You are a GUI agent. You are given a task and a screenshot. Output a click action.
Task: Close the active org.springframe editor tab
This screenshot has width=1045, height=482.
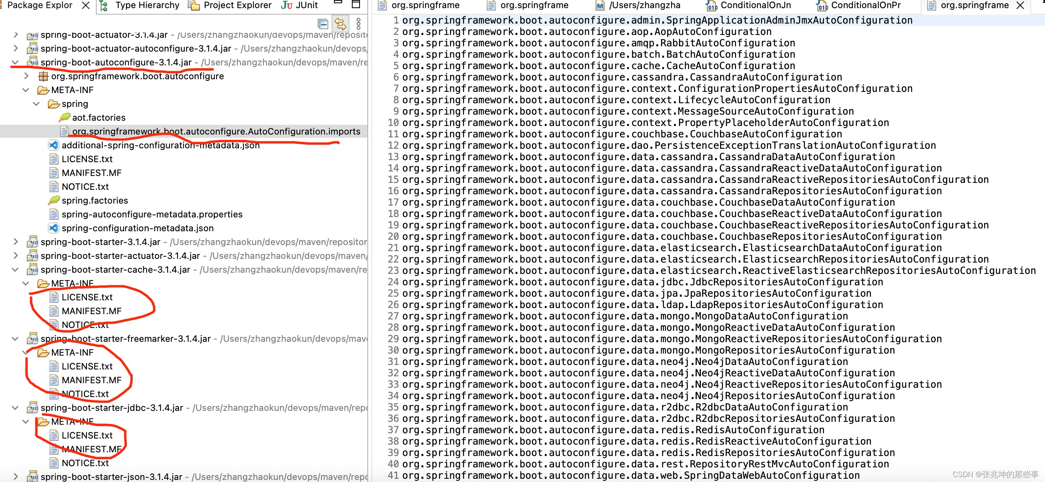[1020, 5]
